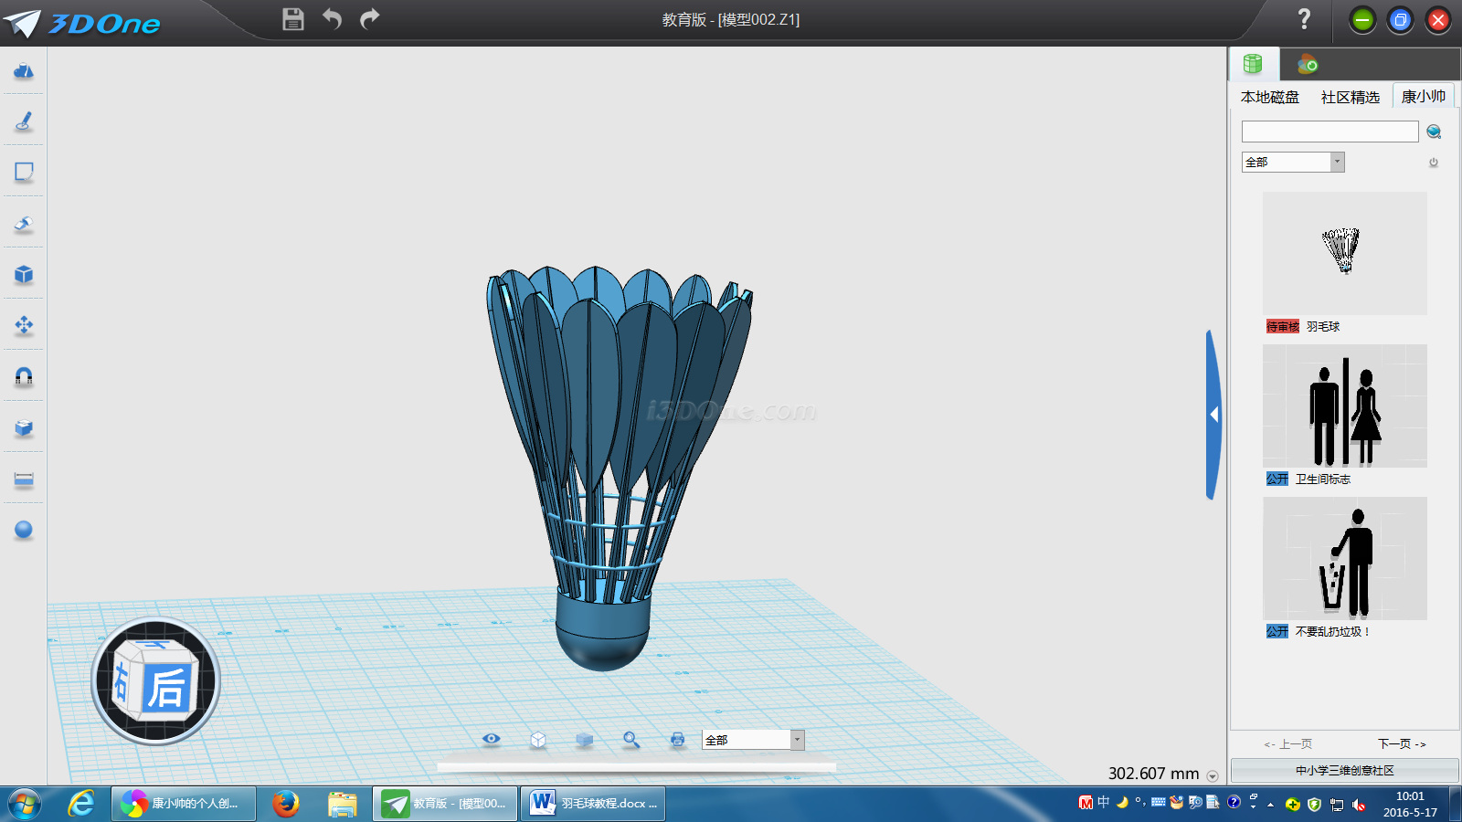1462x822 pixels.
Task: Select the sketch drawing pen tool
Action: point(24,121)
